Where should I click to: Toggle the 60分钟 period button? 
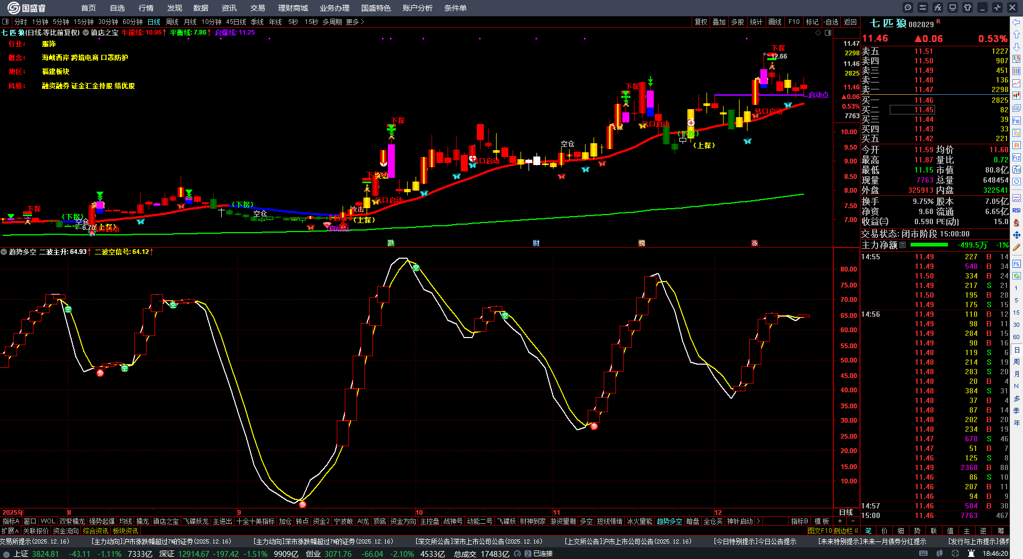point(133,22)
